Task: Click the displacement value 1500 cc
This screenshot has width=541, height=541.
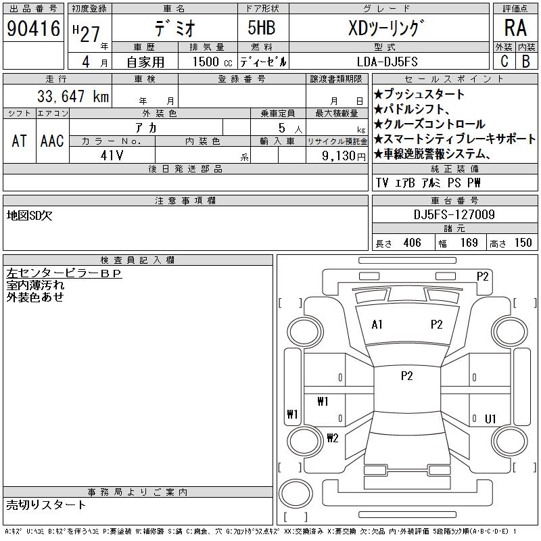Action: click(x=212, y=62)
